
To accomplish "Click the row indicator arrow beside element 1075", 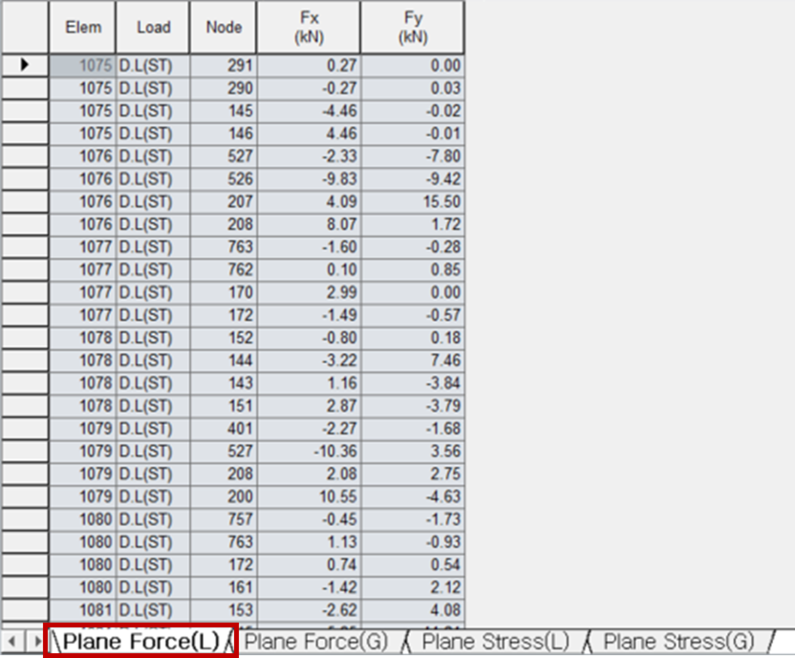I will pyautogui.click(x=24, y=65).
